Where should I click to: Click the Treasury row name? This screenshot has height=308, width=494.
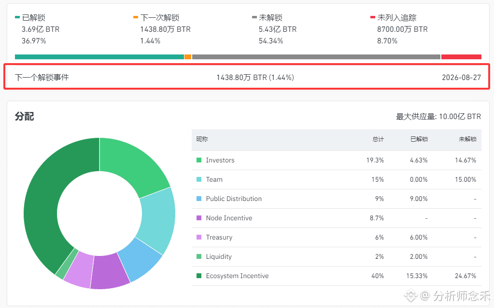[219, 238]
